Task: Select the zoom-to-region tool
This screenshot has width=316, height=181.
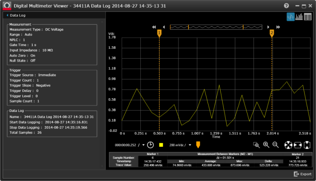Action: [x=256, y=145]
